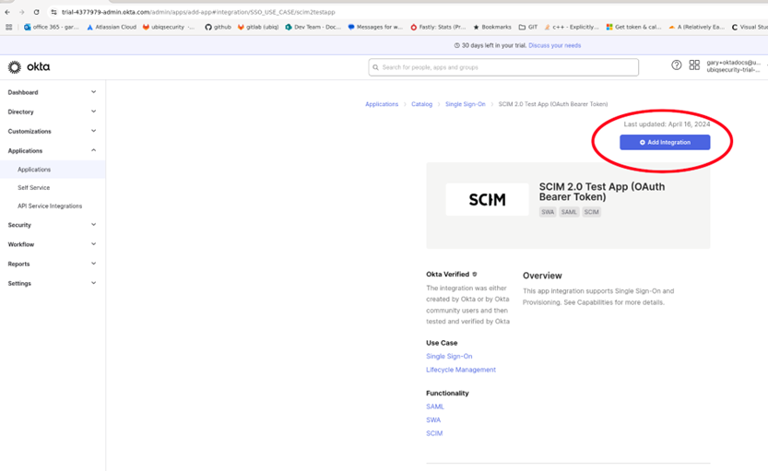The height and width of the screenshot is (471, 768).
Task: Open the Lifecycle Management use case link
Action: click(461, 370)
